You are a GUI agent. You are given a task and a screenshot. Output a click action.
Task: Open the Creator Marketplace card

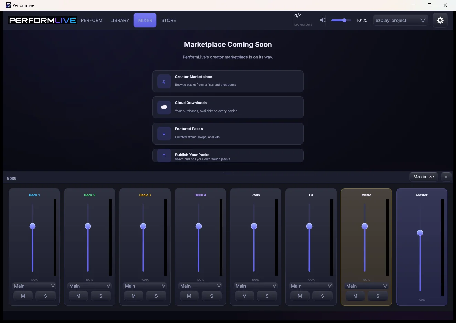click(x=228, y=81)
